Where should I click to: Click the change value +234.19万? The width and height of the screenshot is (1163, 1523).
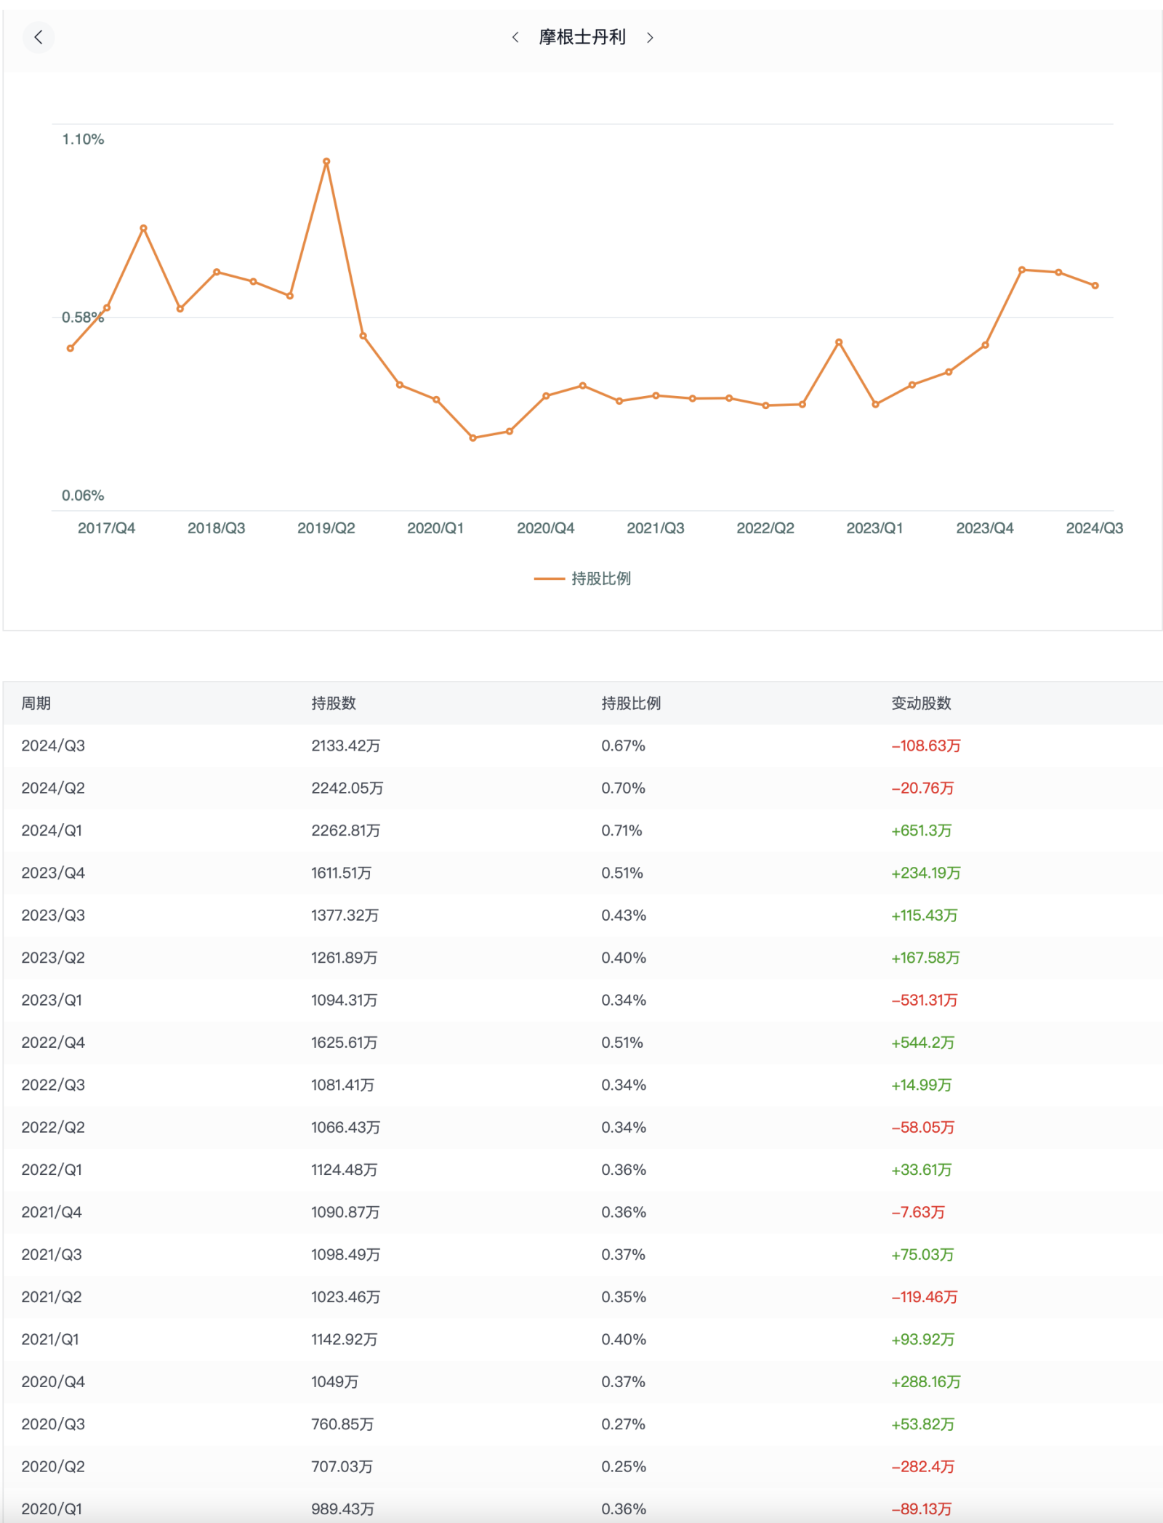tap(926, 873)
